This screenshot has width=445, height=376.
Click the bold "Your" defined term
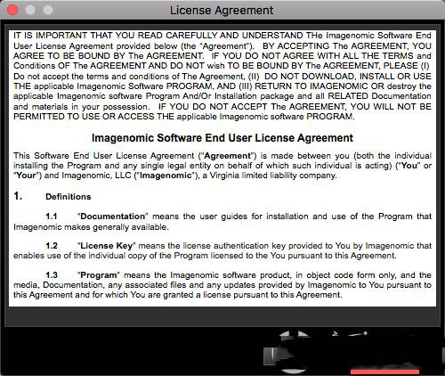pyautogui.click(x=27, y=176)
